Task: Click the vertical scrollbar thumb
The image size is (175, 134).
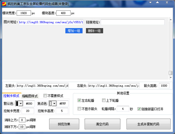Action: tap(171, 73)
